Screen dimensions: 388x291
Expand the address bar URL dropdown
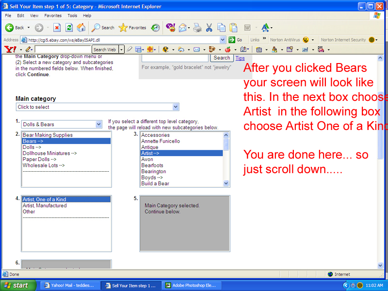223,40
